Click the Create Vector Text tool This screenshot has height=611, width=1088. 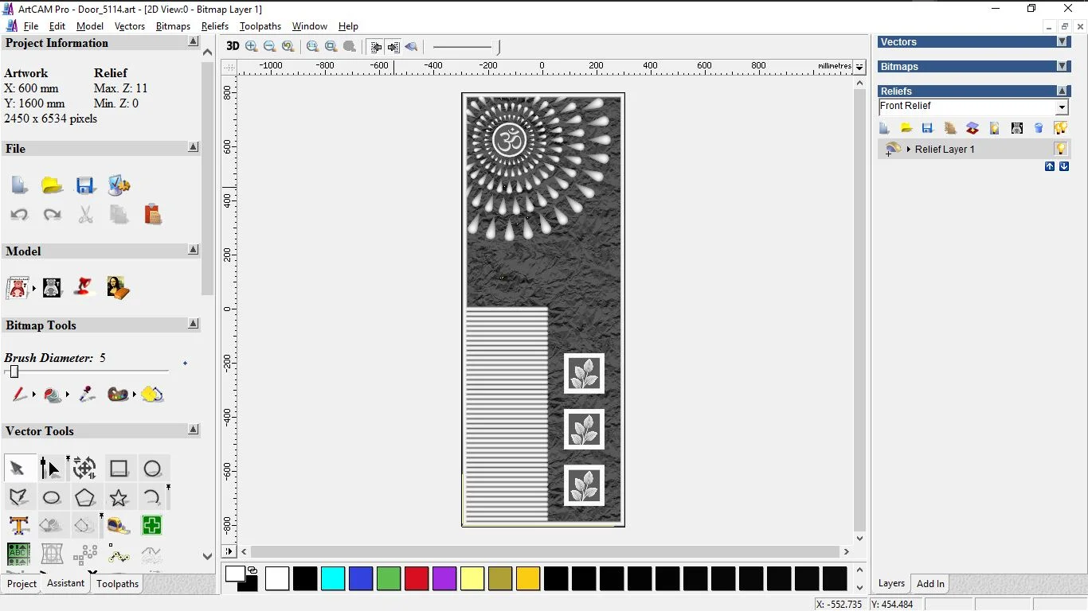(19, 526)
